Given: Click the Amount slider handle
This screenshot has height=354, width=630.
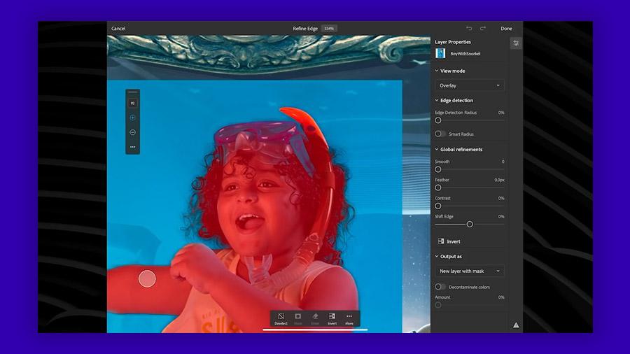Looking at the screenshot, I should click(438, 305).
